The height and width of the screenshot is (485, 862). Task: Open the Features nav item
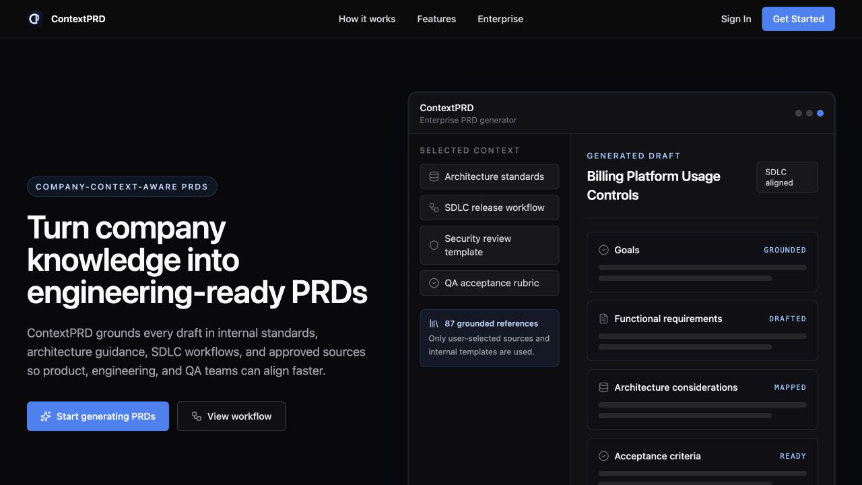click(436, 19)
